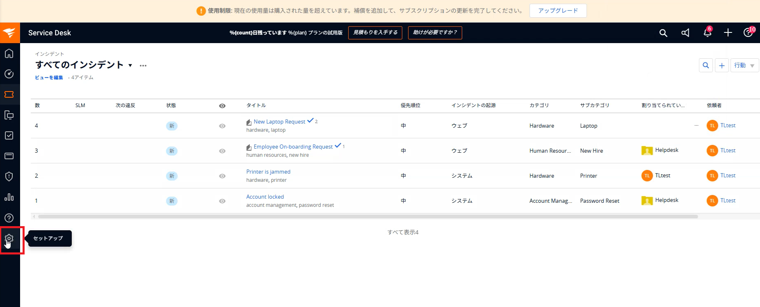Open the Service Catalog sidebar icon
Screen dimensions: 760x307
9,115
